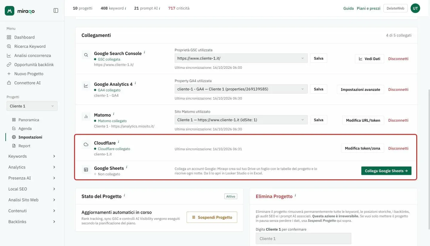Click info icon next to keyword count

click(125, 8)
